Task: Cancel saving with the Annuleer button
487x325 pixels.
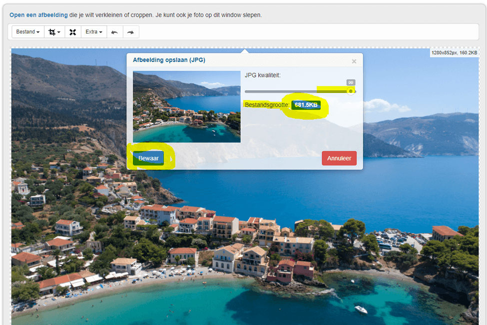Action: pos(339,158)
